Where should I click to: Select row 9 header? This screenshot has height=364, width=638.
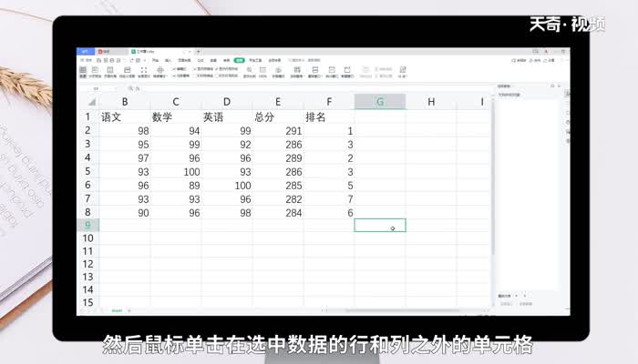click(87, 225)
